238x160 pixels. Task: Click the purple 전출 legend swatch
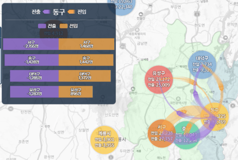pos(42,26)
